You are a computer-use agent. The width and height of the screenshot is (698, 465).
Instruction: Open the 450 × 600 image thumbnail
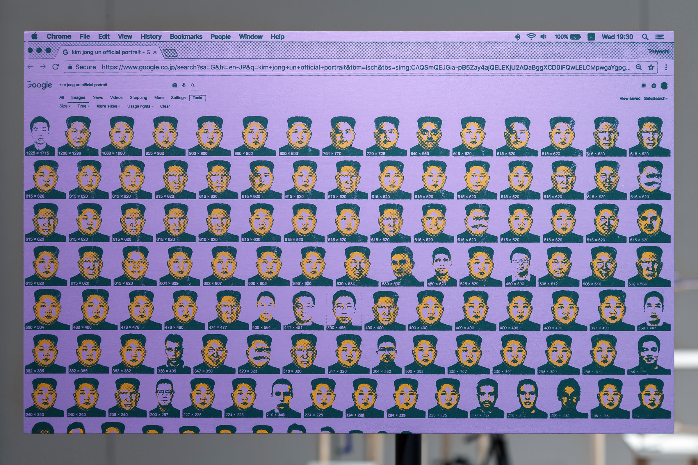(x=520, y=267)
